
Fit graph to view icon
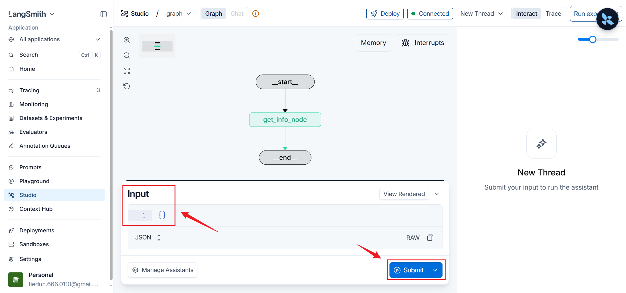[127, 71]
